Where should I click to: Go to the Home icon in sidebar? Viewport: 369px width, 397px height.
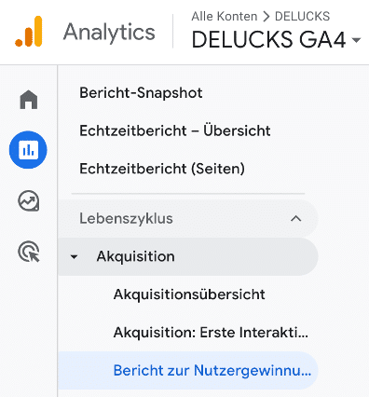(29, 100)
